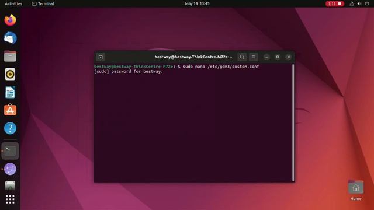Open Rhythmbox music player
The image size is (374, 210).
10,74
